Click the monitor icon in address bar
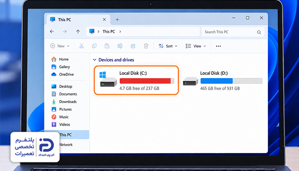Image resolution: width=299 pixels, height=171 pixels. pos(92,31)
